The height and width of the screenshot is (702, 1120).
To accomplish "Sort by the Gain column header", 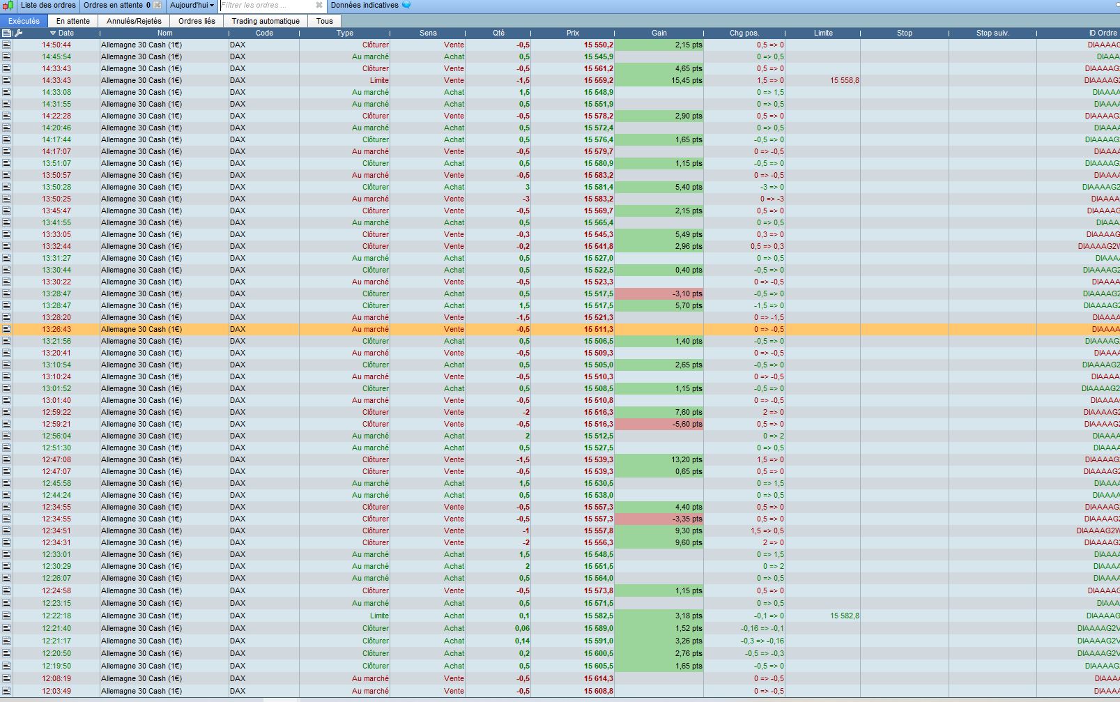I will coord(659,33).
